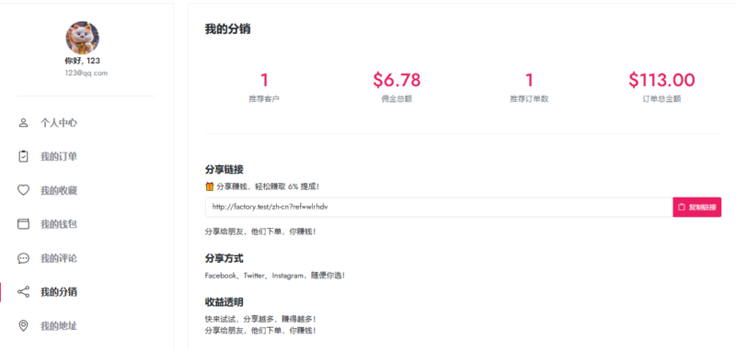
Task: Click the 分享链接 section heading
Action: tap(224, 170)
